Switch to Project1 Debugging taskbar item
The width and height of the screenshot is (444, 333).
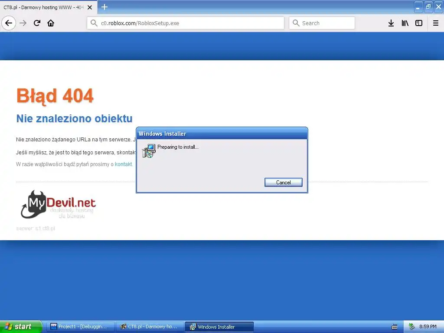80,326
